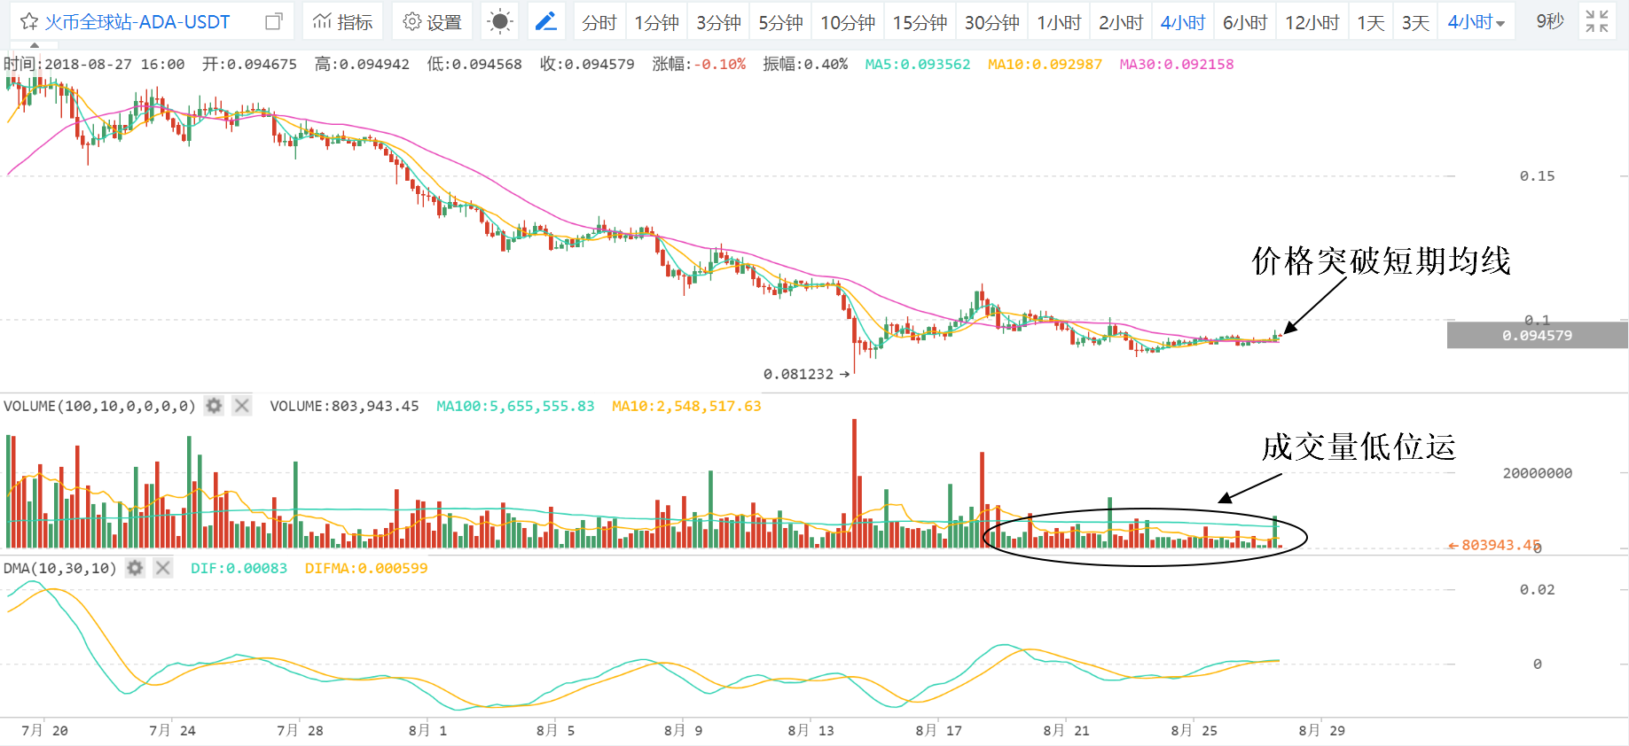This screenshot has height=746, width=1629.
Task: Click the DMA(10,30,10) indicator label
Action: click(60, 568)
